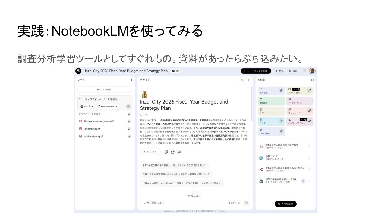Open the 令和8年度印西市当初予算の概要 infographic

(282, 146)
